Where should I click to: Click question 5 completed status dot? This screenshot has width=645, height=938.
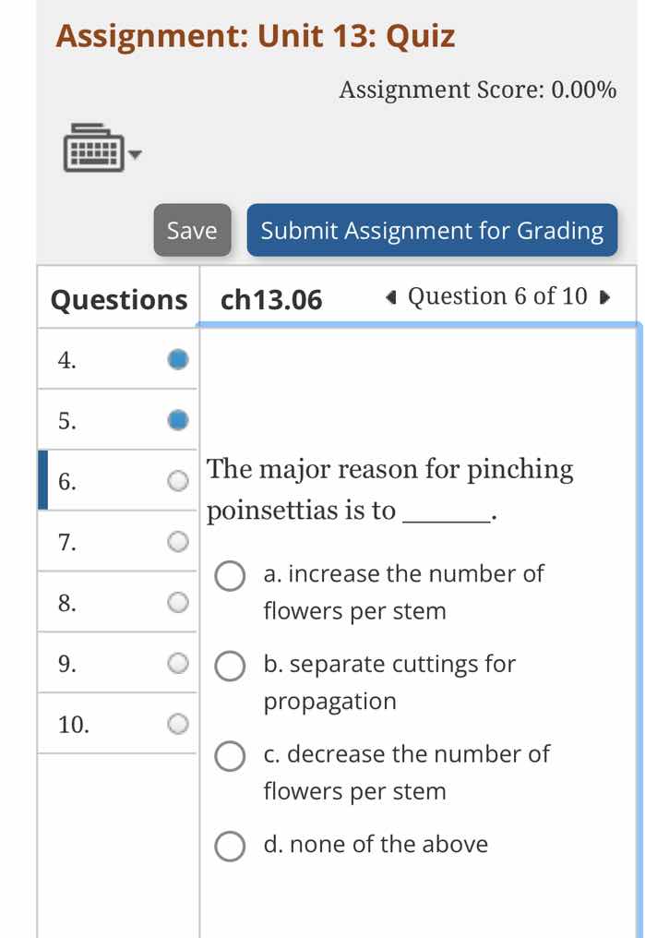click(178, 420)
